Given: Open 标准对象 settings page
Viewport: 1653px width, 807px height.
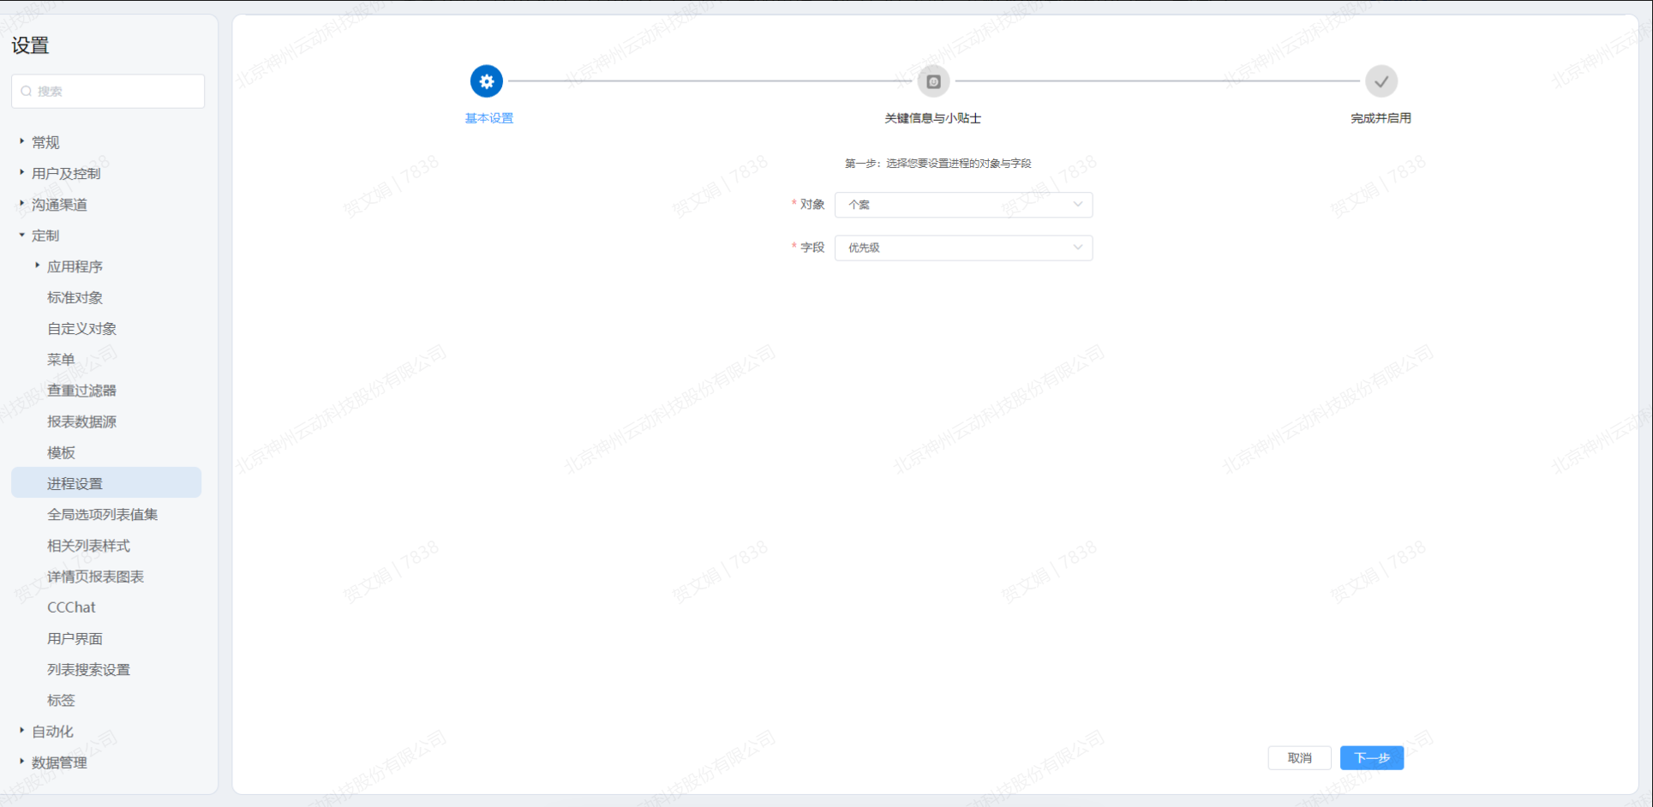Looking at the screenshot, I should point(75,297).
